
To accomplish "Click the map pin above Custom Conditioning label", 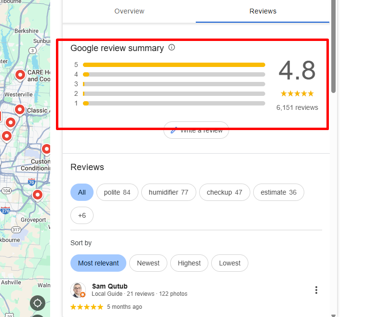I will click(x=46, y=149).
